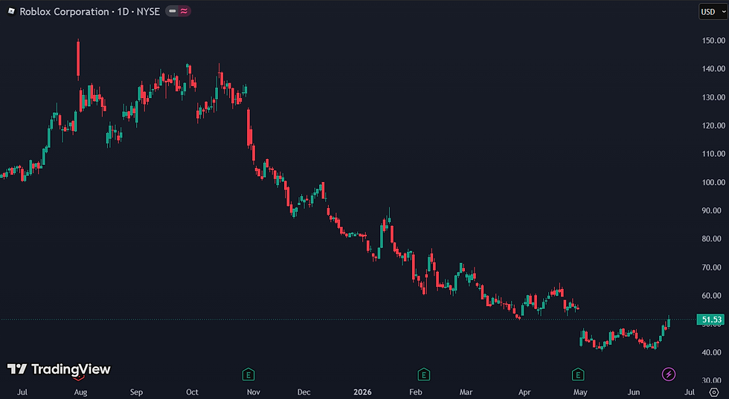
Task: Click the 120.00 price axis label
Action: pos(713,126)
